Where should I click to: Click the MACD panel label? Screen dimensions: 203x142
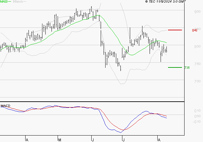(x=6, y=106)
